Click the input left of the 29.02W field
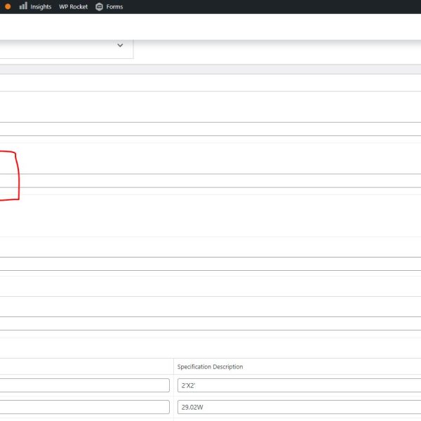 click(84, 406)
